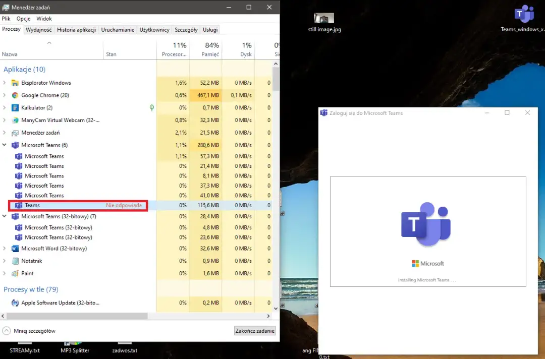Collapse the Microsoft Teams (6) process group
The image size is (545, 359).
5,145
